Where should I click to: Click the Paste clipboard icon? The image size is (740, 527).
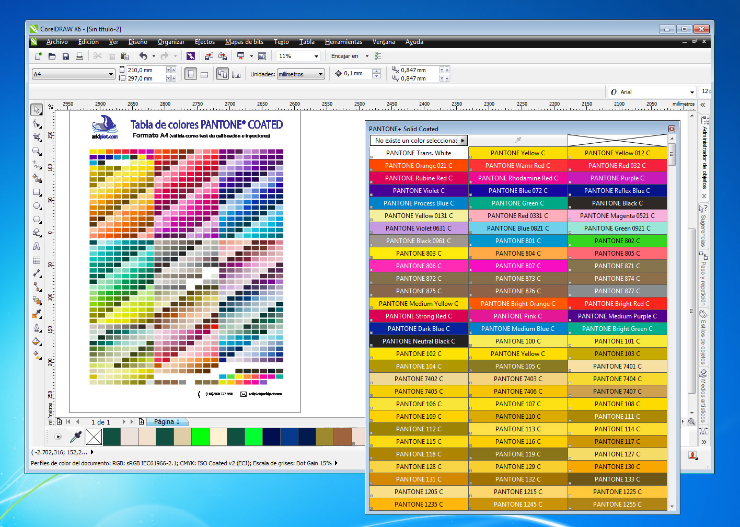(124, 56)
